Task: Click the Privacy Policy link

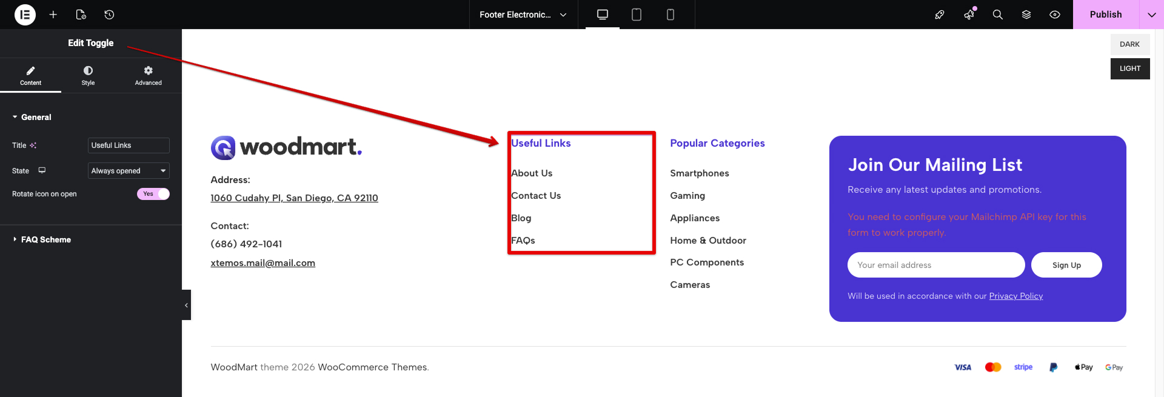Action: tap(1015, 296)
